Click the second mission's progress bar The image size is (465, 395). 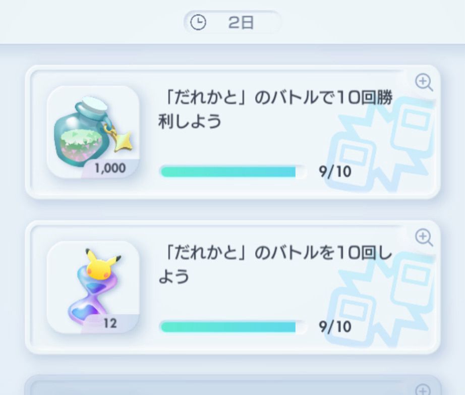click(233, 327)
